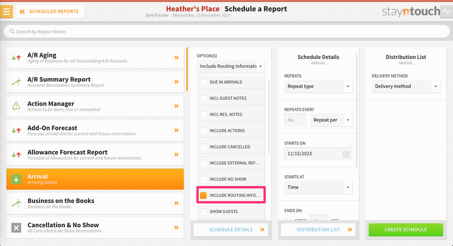Select the Add-On Forecast report title
Viewport: 453px width, 246px height.
click(x=52, y=127)
